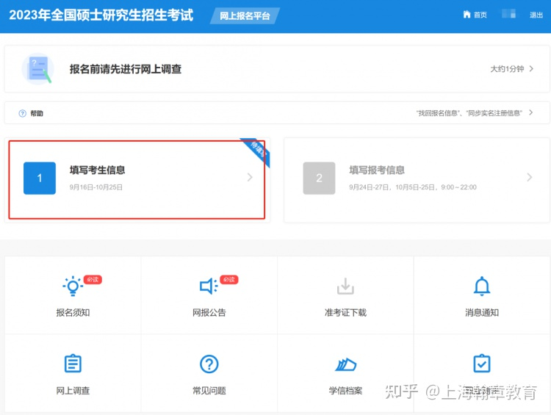Click the 9月24日-27日 registration time text
Screen dimensions: 551x415
(x=413, y=187)
